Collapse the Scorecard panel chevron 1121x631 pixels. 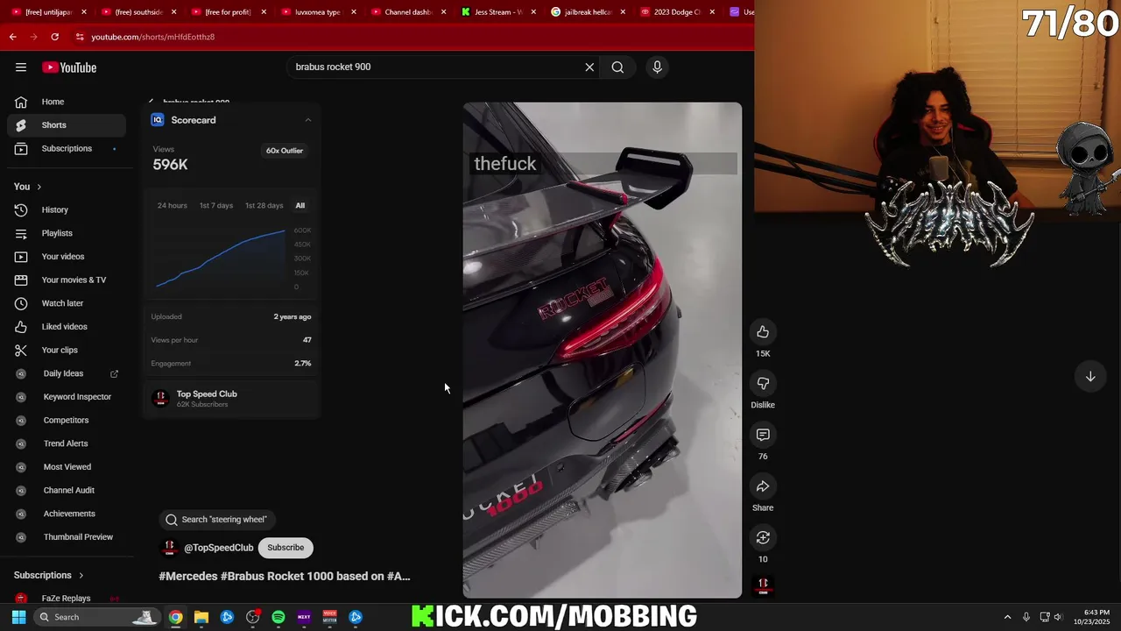point(307,120)
